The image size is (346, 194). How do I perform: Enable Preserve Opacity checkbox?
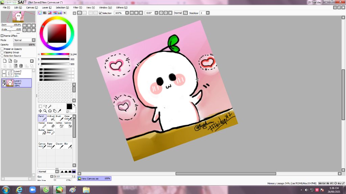click(x=2, y=49)
